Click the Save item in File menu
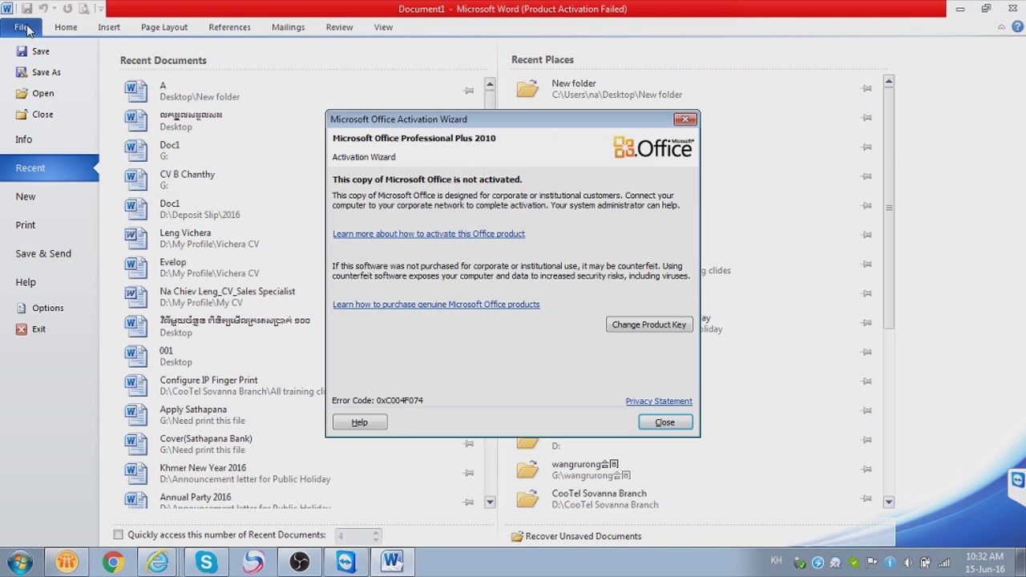Screen dimensions: 1026x577 pyautogui.click(x=33, y=51)
